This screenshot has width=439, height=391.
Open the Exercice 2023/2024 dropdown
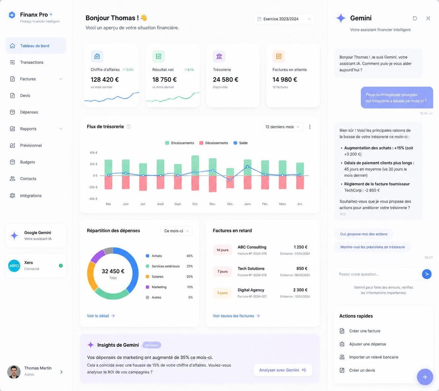(284, 19)
